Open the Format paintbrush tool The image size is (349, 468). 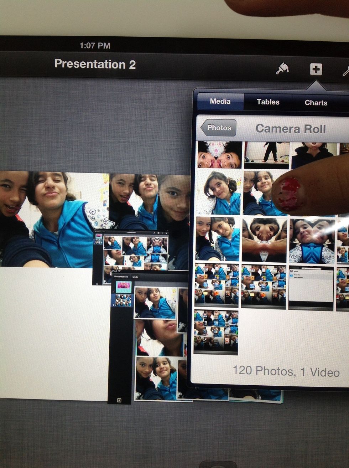coord(282,68)
